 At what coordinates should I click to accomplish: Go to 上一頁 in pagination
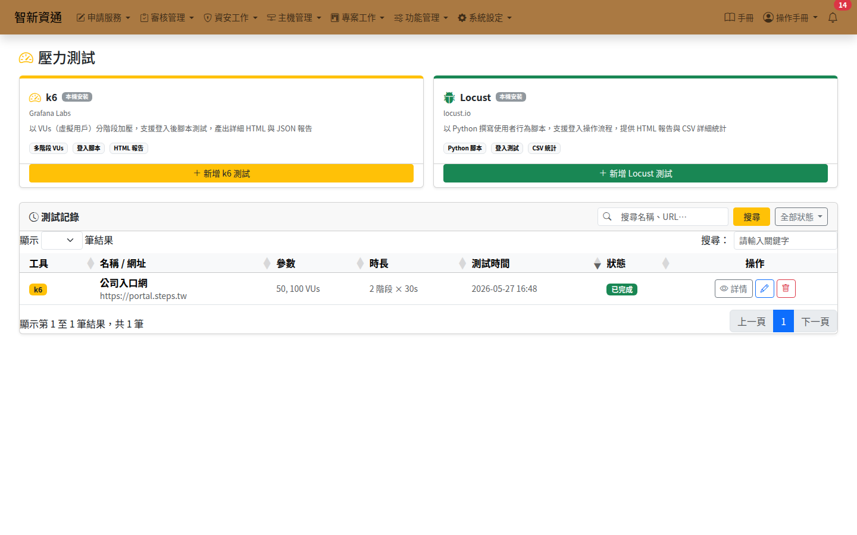pos(752,322)
